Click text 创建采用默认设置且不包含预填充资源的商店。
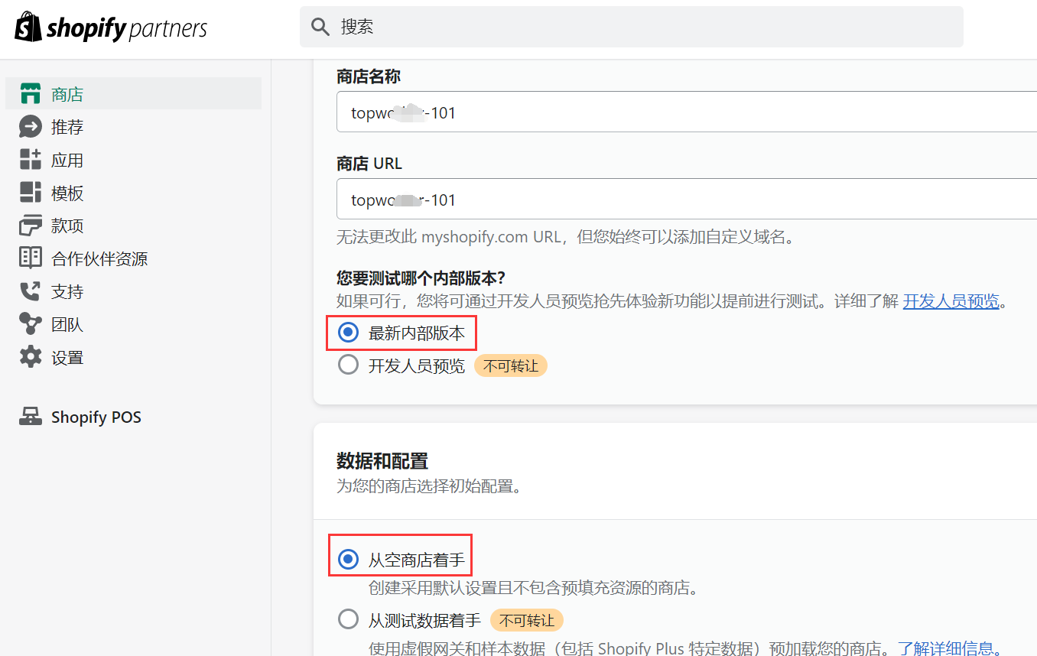1037x656 pixels. 535,589
